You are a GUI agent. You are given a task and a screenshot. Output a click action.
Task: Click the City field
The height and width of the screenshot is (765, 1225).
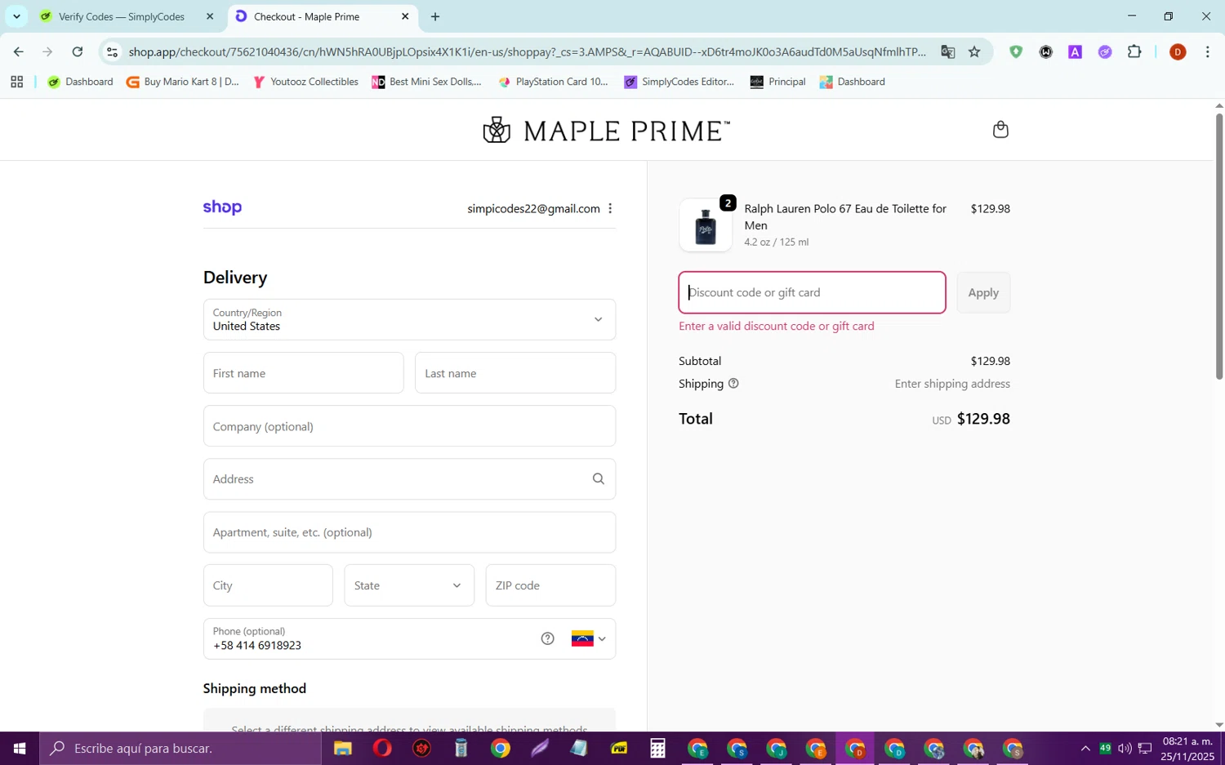pos(268,585)
